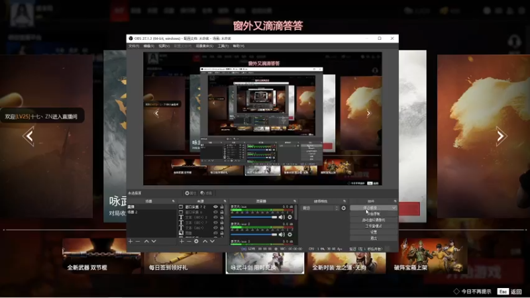This screenshot has width=530, height=298.
Task: Open the 全新武器 双节棍 thumbnail
Action: pos(101,256)
